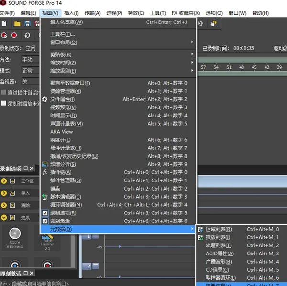
Task: Click the toolbar icon left of the help pointer
Action: [x=200, y=23]
